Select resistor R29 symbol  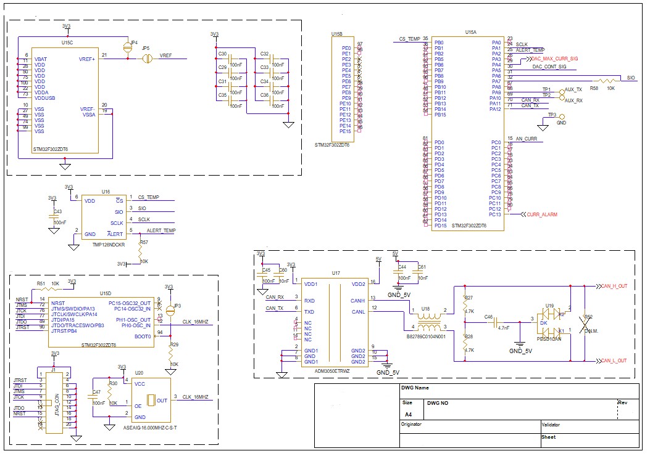point(171,352)
